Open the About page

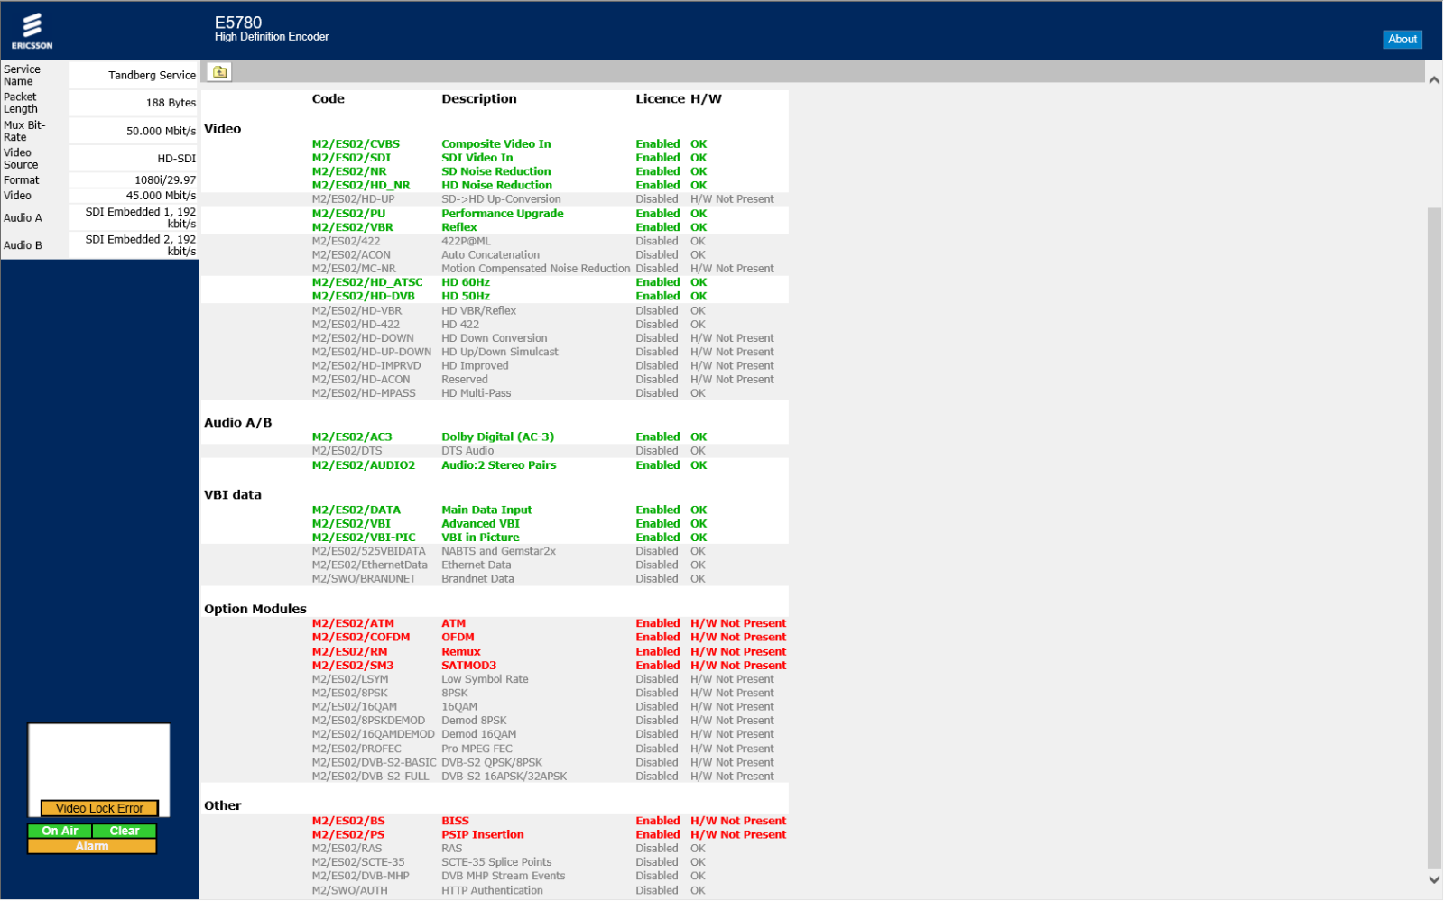[x=1402, y=39]
